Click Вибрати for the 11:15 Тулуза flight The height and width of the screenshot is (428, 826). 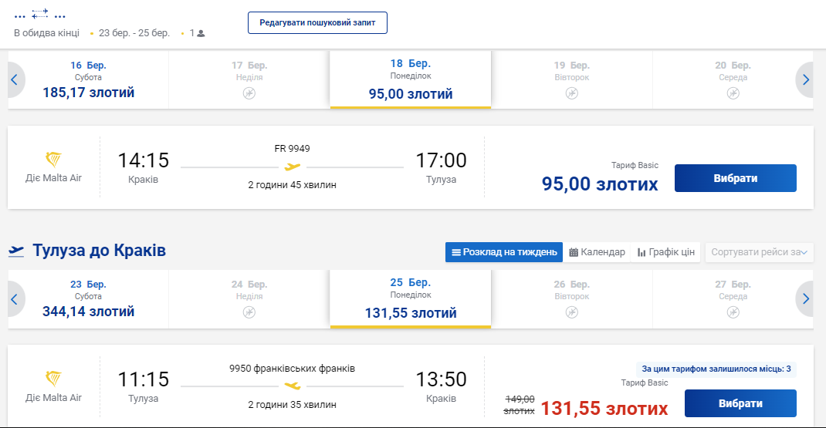point(740,403)
